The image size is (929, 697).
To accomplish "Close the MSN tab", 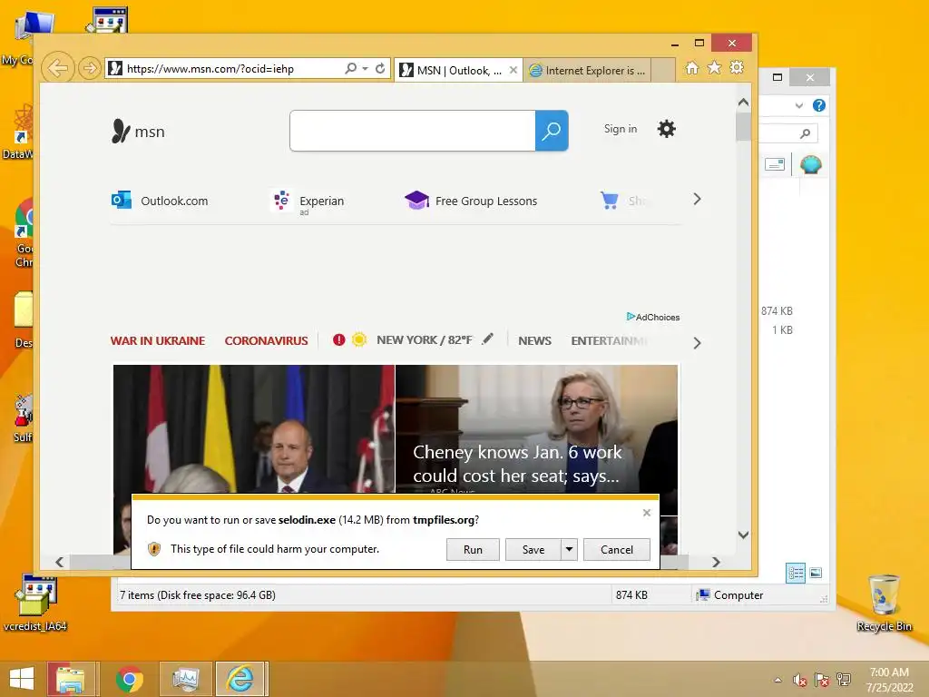I will tap(513, 70).
